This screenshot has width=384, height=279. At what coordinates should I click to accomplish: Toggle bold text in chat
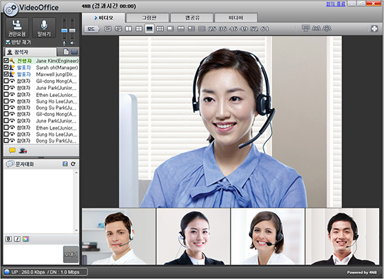[x=8, y=239]
